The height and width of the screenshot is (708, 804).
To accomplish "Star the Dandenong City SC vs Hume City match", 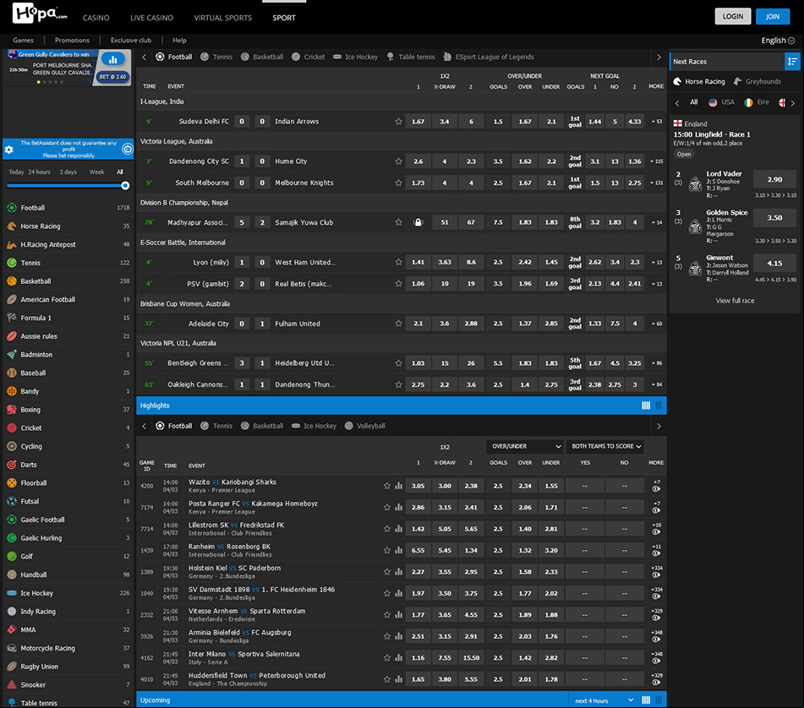I will (398, 161).
